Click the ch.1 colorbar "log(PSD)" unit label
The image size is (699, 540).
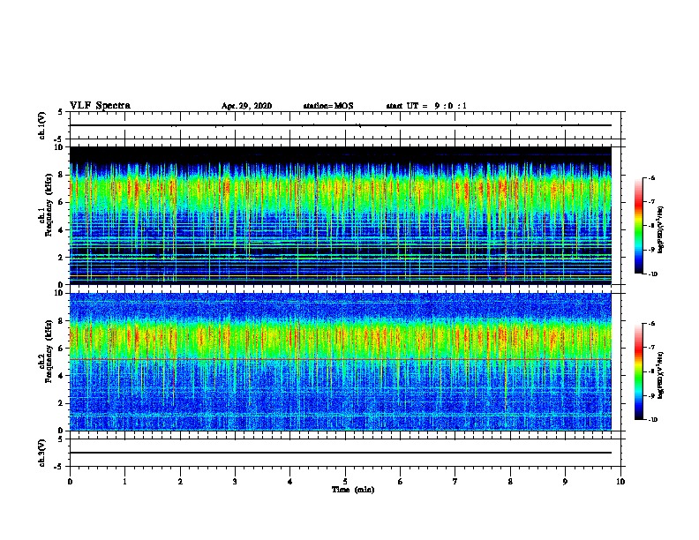(661, 230)
